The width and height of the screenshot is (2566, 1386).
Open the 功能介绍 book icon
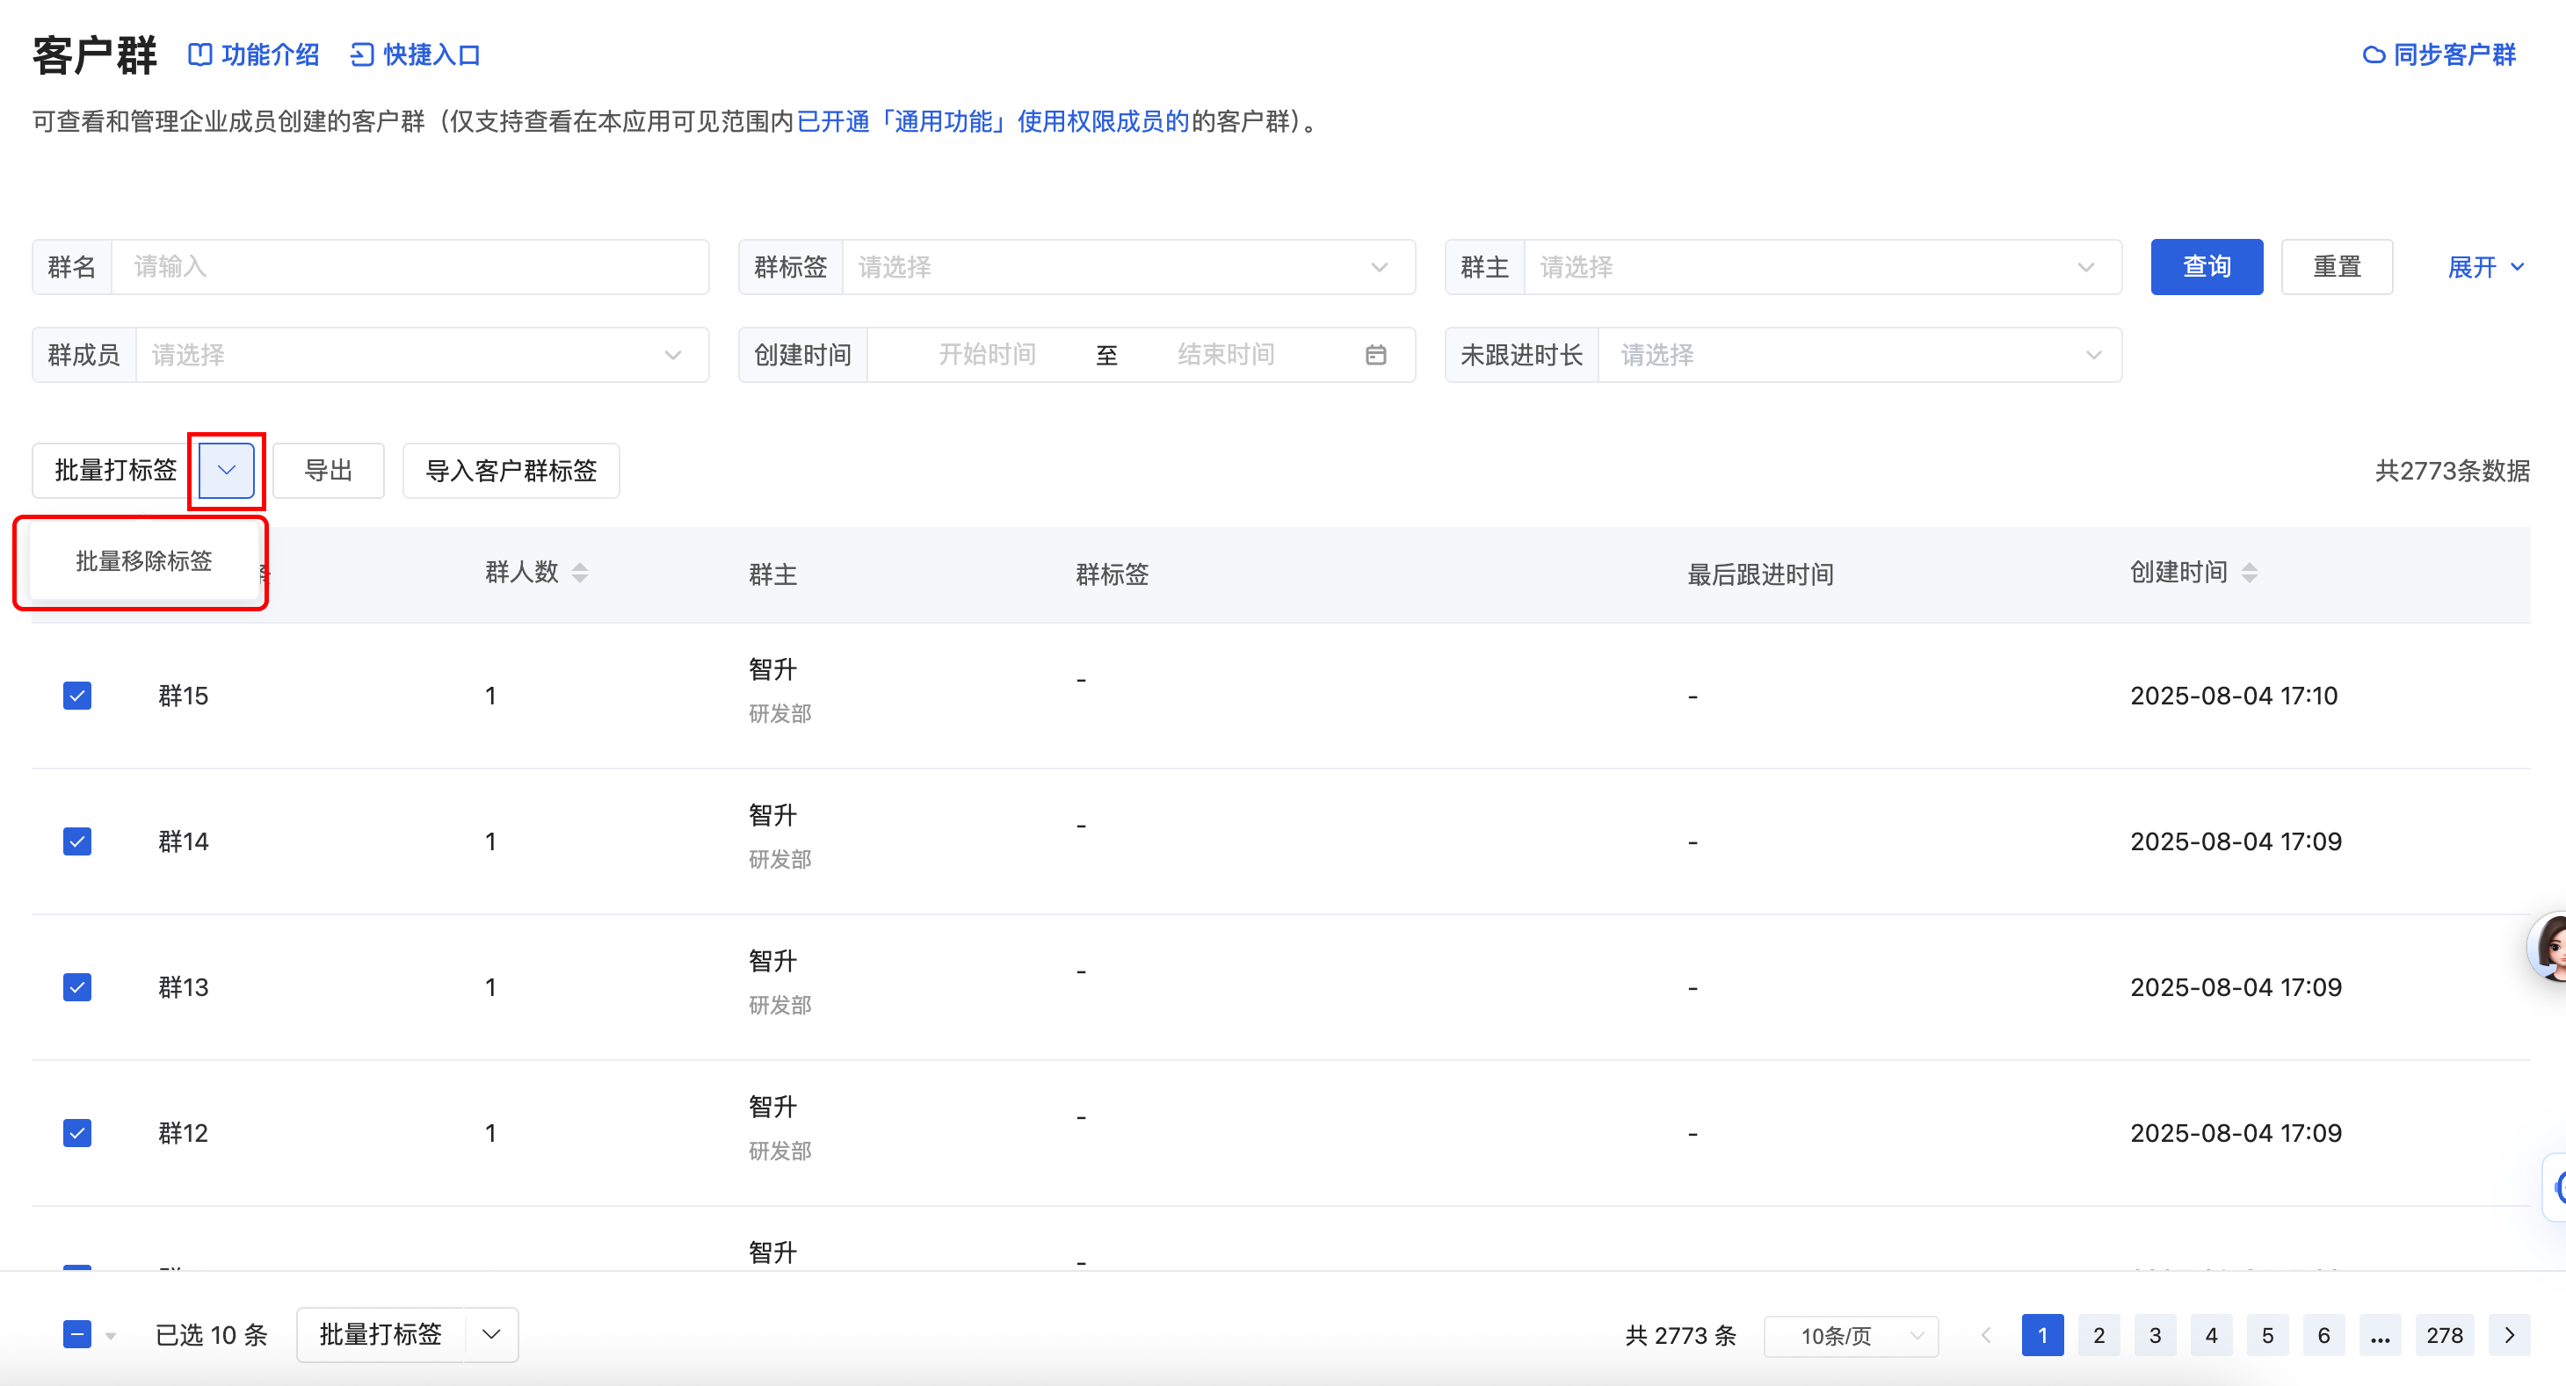click(x=200, y=54)
